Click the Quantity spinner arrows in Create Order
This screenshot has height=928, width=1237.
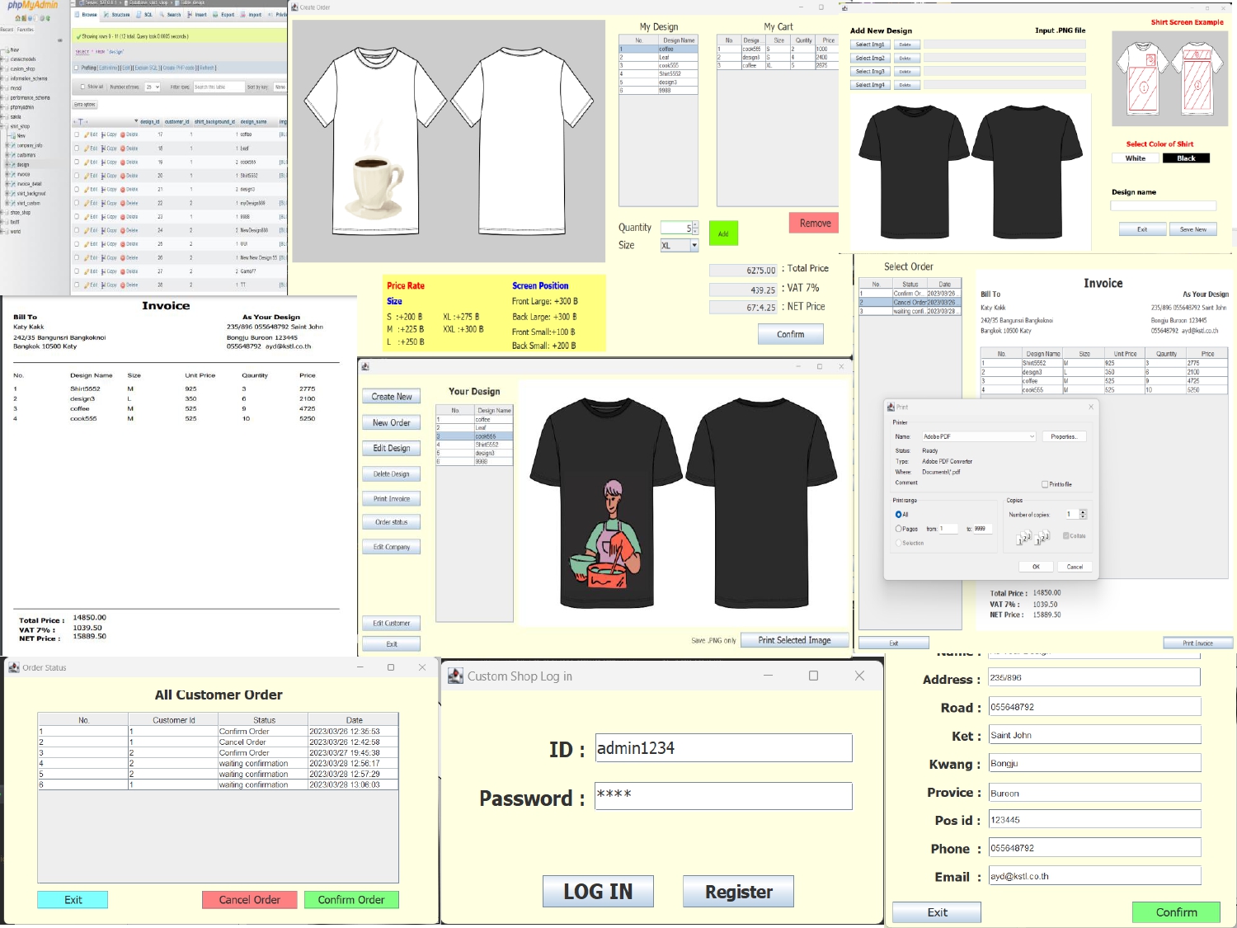(695, 228)
